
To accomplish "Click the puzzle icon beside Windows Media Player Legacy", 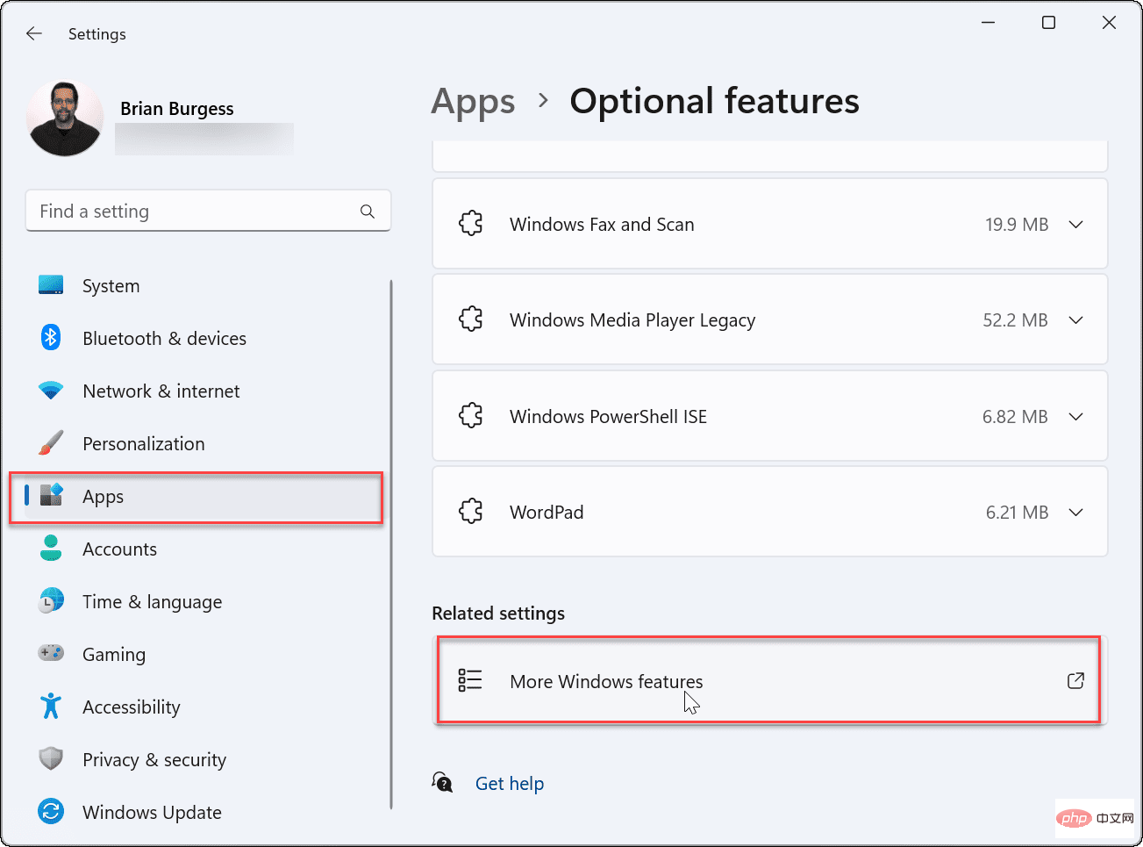I will tap(471, 319).
